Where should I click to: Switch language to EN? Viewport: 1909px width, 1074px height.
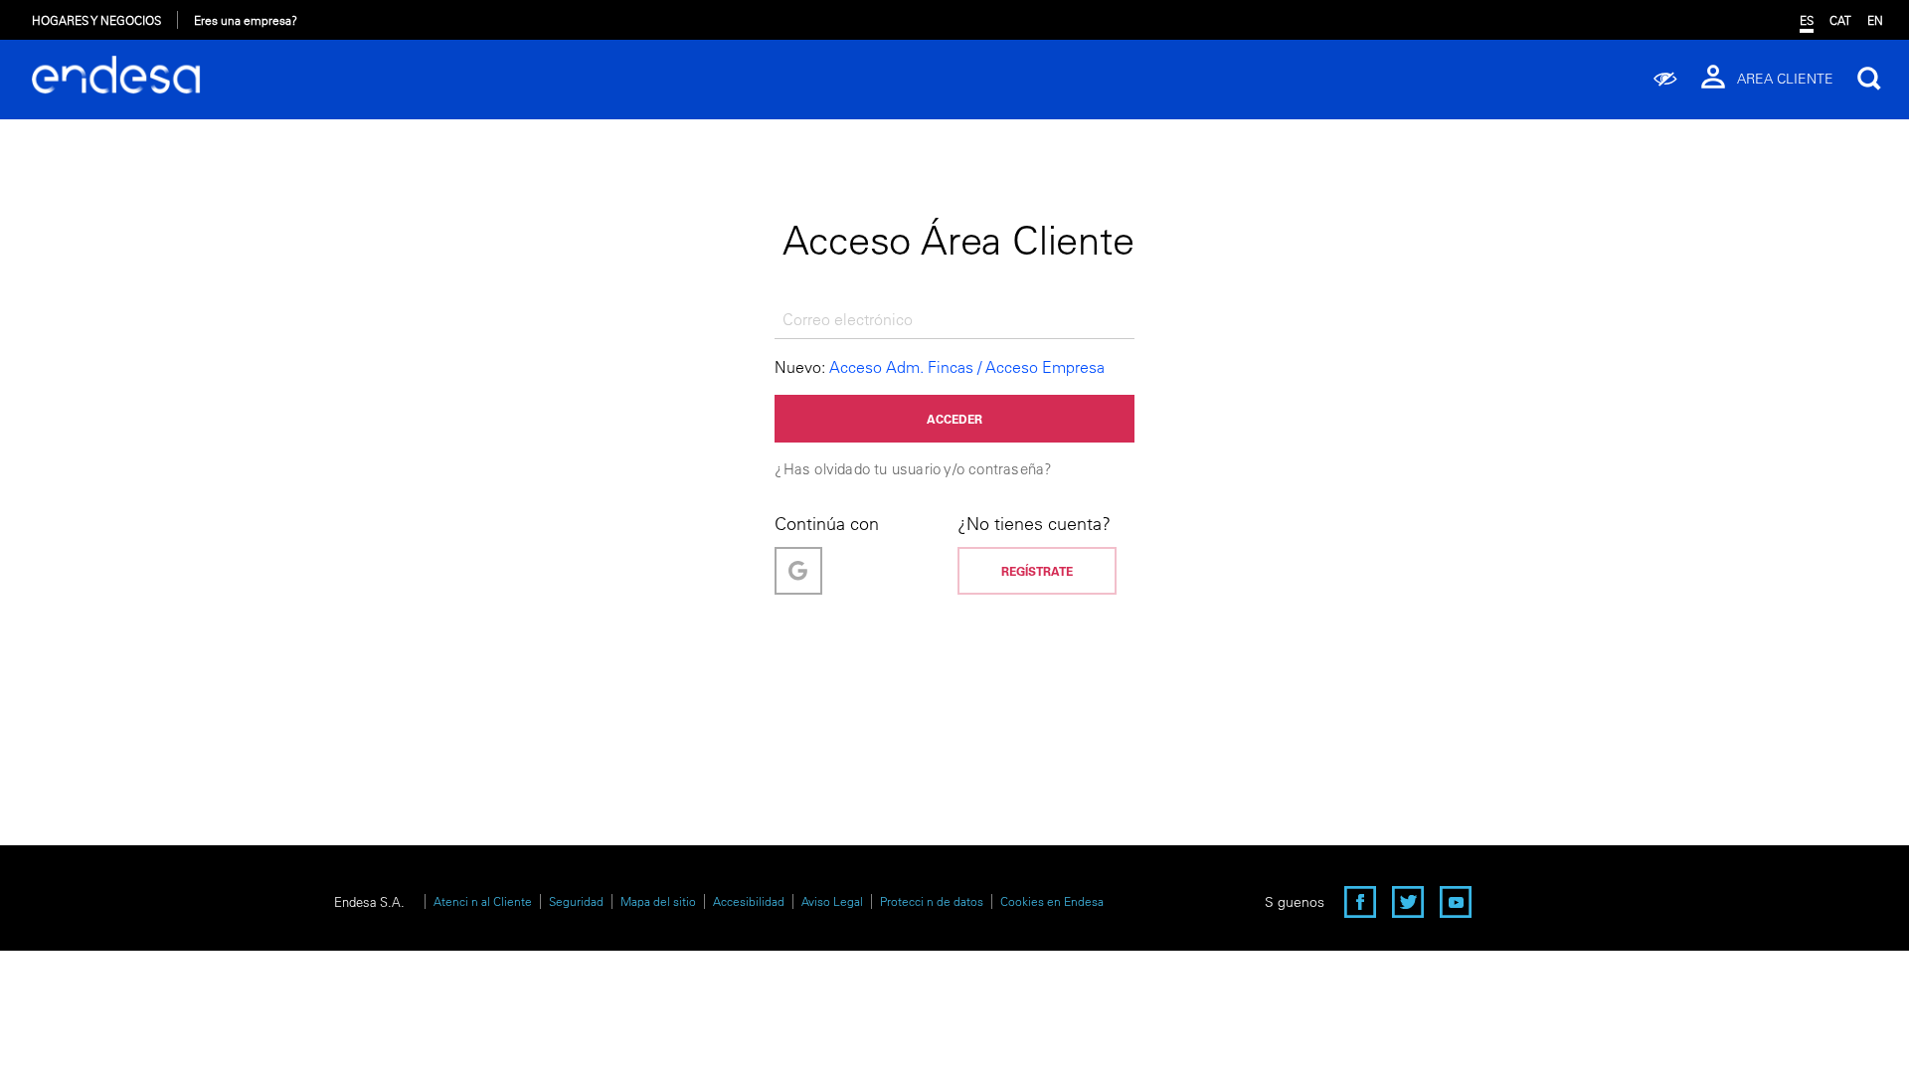tap(1874, 21)
